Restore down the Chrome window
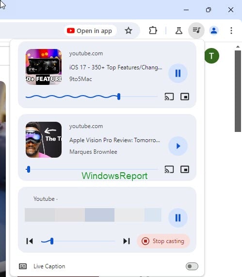This screenshot has width=242, height=277. coord(209,10)
